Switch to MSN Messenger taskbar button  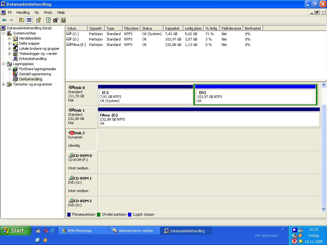(x=84, y=231)
